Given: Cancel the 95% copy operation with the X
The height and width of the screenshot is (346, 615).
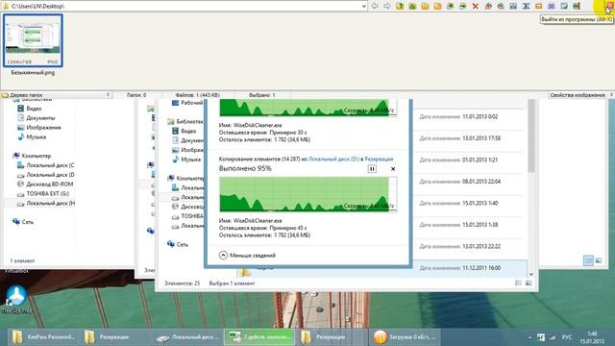Looking at the screenshot, I should 393,169.
